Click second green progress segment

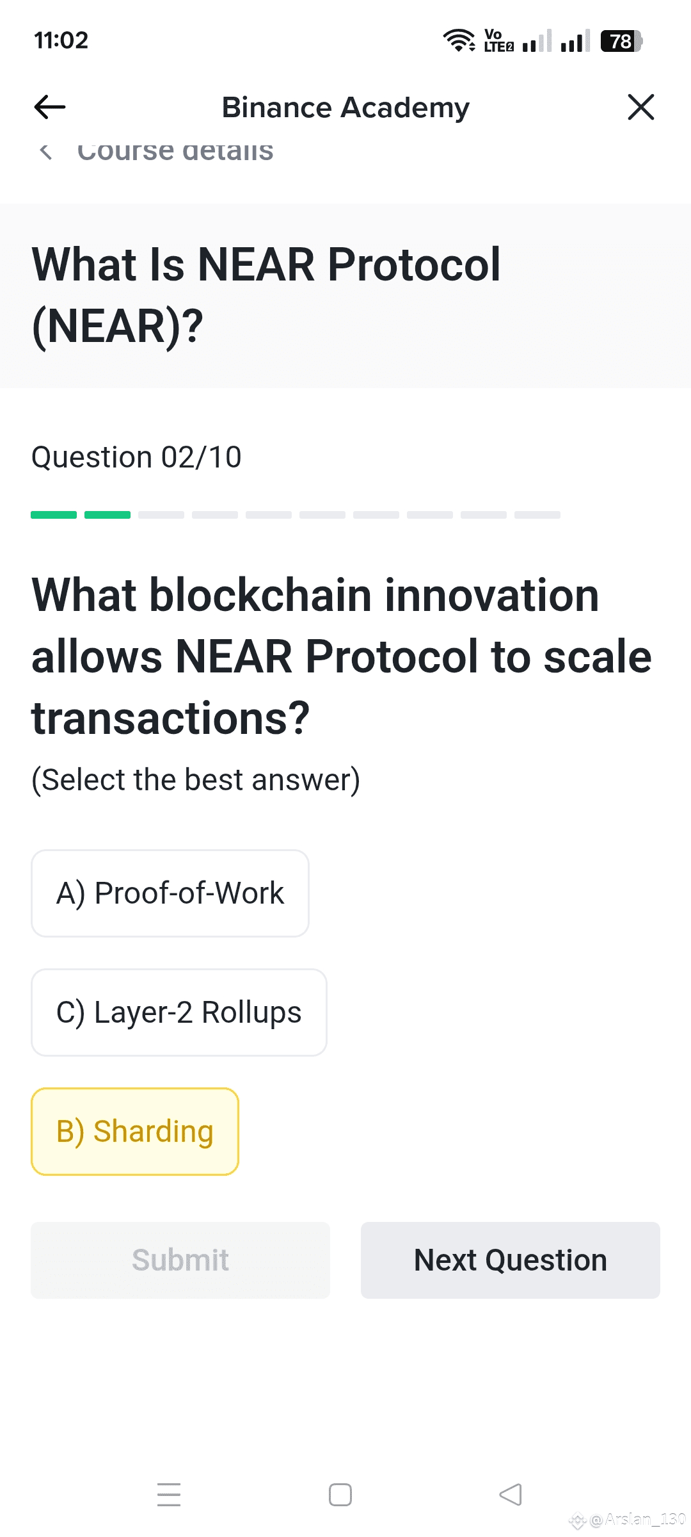click(107, 515)
